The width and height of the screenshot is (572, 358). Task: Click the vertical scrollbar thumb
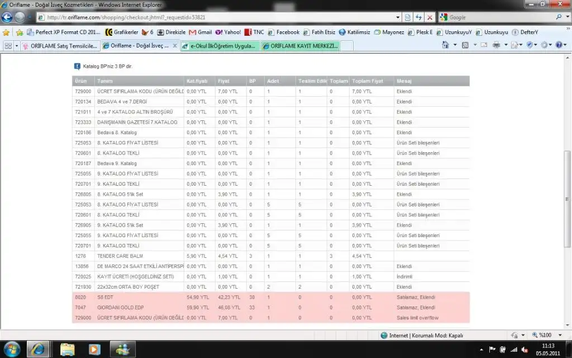[x=568, y=199]
